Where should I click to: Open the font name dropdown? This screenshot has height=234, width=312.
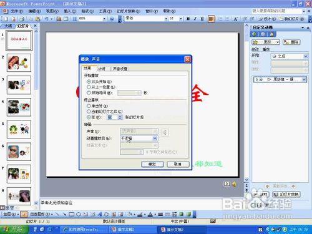(166, 19)
